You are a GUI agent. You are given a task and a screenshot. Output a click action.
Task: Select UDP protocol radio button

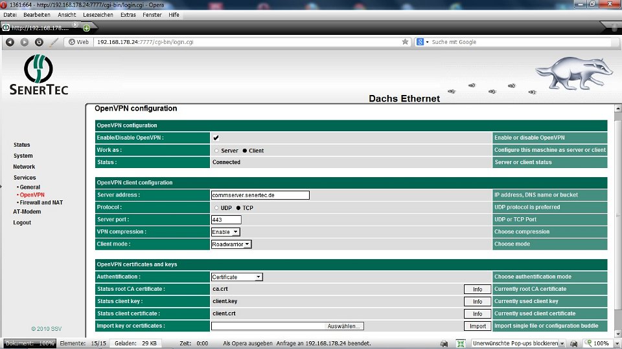pos(216,207)
